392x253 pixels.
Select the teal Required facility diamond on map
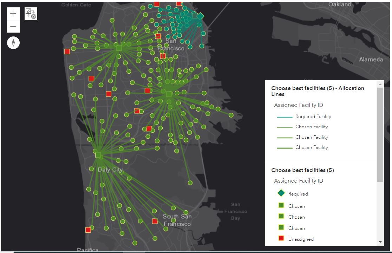200,16
